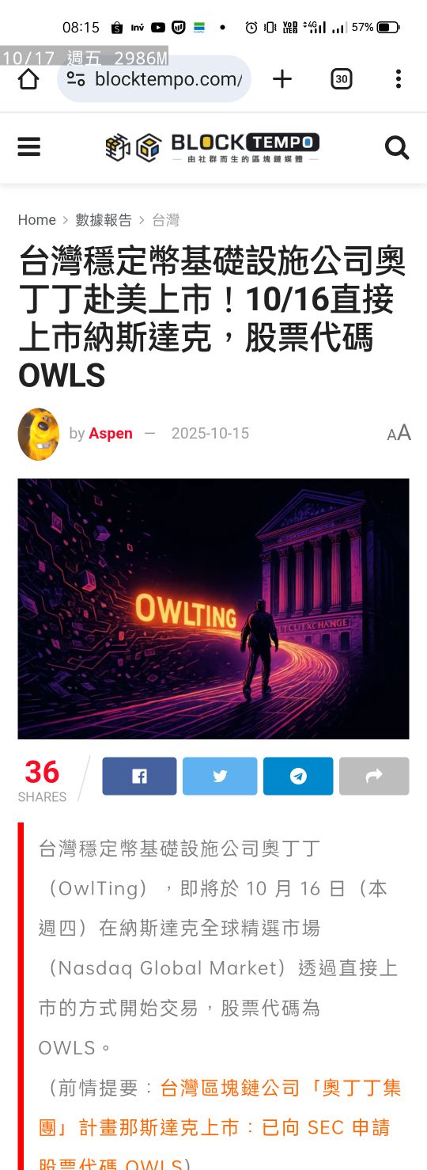Open a new tab with plus icon
The height and width of the screenshot is (1170, 427).
(x=282, y=78)
